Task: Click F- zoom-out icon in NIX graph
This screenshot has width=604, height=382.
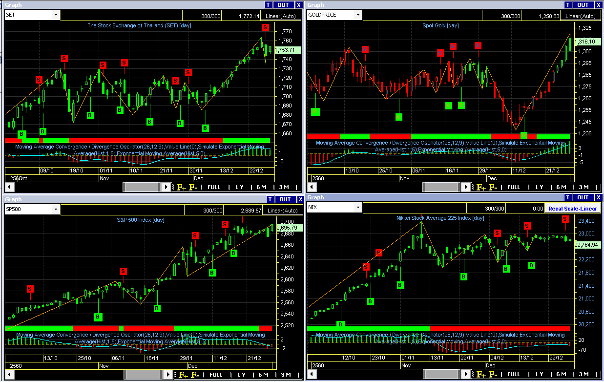Action: [493, 374]
